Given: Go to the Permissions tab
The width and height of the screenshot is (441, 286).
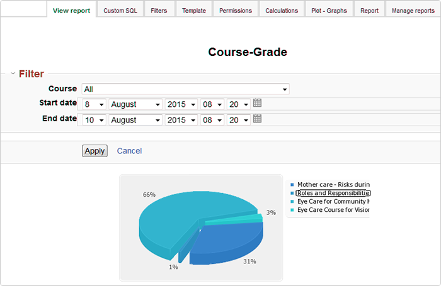Looking at the screenshot, I should point(235,11).
